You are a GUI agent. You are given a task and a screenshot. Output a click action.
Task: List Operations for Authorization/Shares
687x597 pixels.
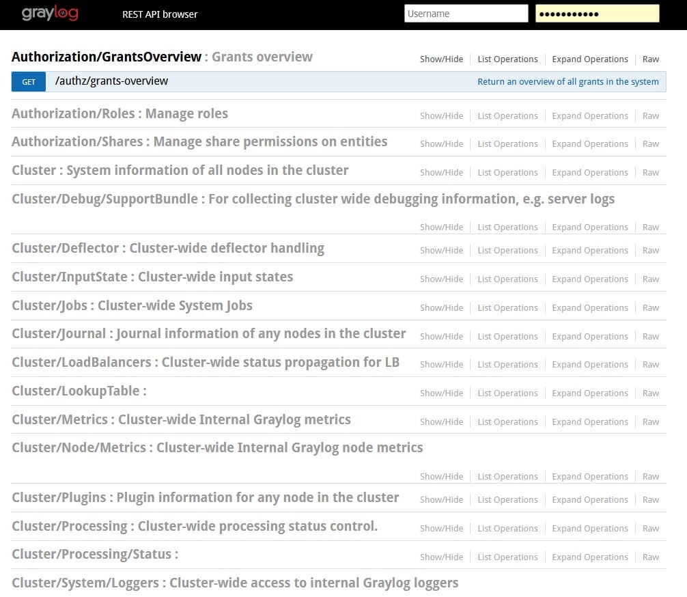coord(507,144)
